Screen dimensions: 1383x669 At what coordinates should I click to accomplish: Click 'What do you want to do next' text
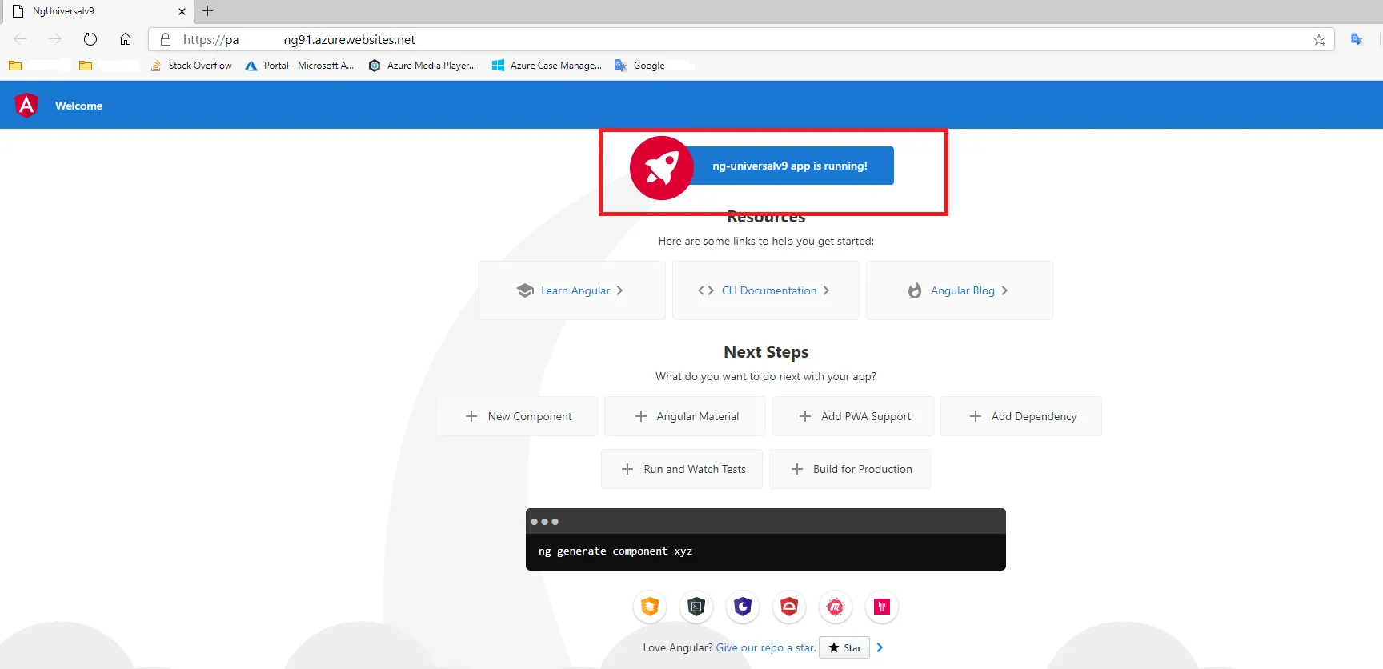tap(766, 376)
